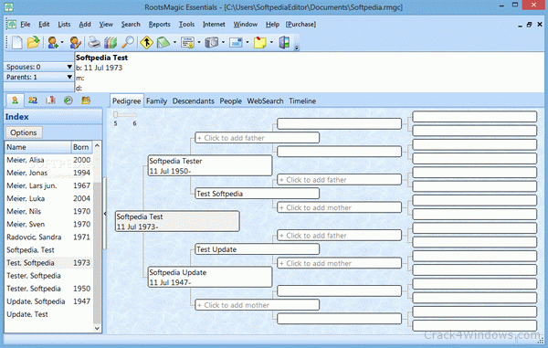Select the Softpedia Update pedigree box
This screenshot has width=548, height=348.
point(210,277)
